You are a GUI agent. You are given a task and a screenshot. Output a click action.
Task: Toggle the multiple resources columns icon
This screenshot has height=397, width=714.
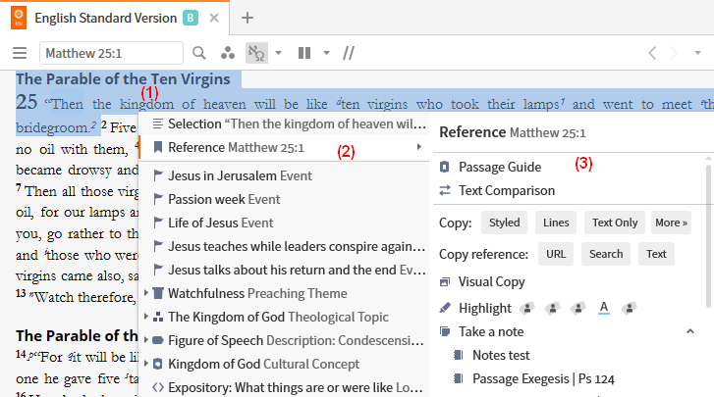[x=304, y=53]
